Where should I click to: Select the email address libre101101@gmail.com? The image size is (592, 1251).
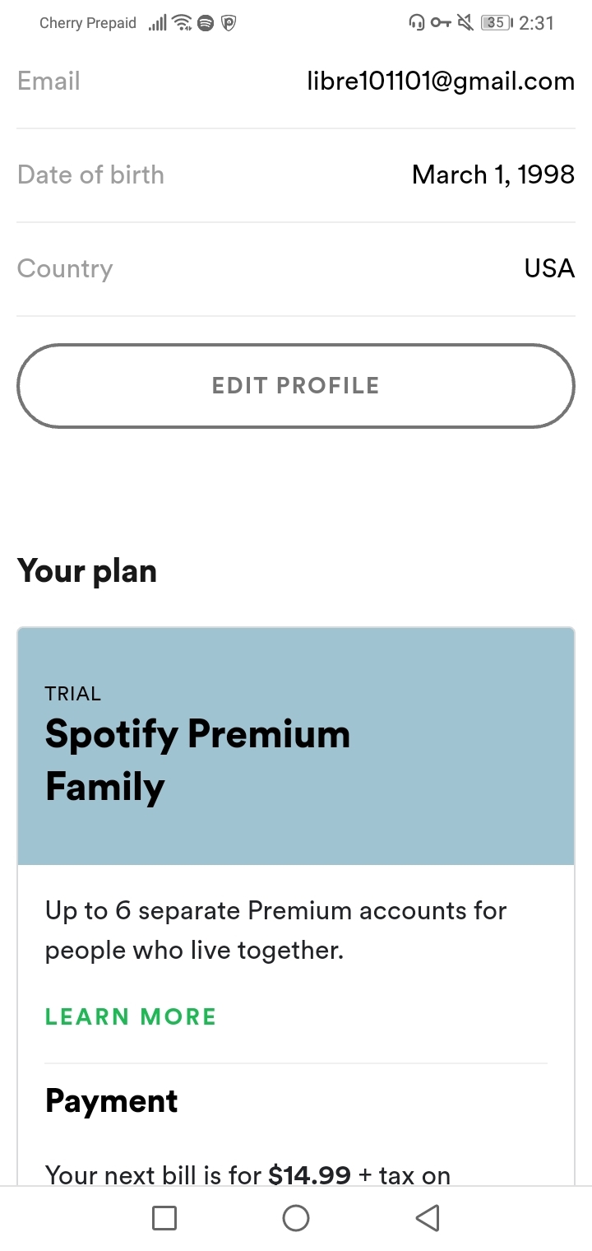(x=441, y=81)
